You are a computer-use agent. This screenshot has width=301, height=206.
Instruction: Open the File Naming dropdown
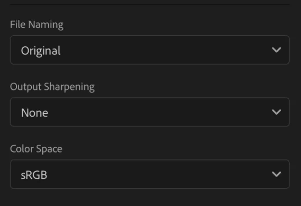pos(150,50)
